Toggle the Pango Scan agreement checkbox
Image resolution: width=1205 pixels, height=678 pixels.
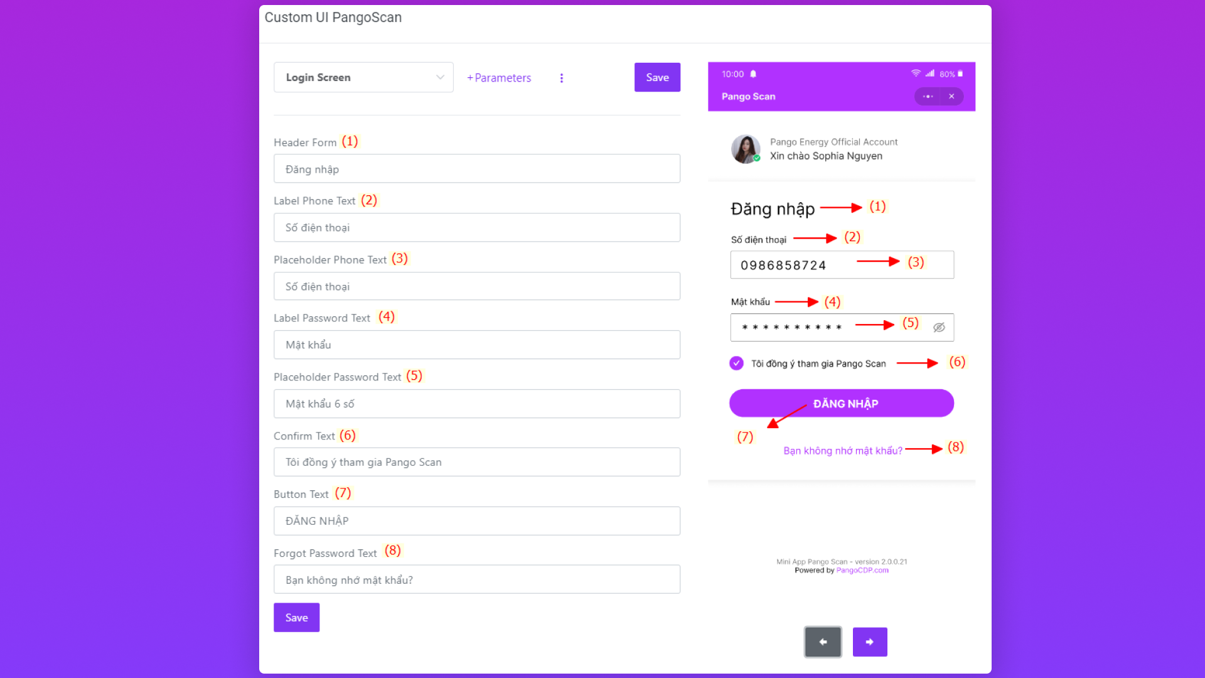pyautogui.click(x=736, y=363)
